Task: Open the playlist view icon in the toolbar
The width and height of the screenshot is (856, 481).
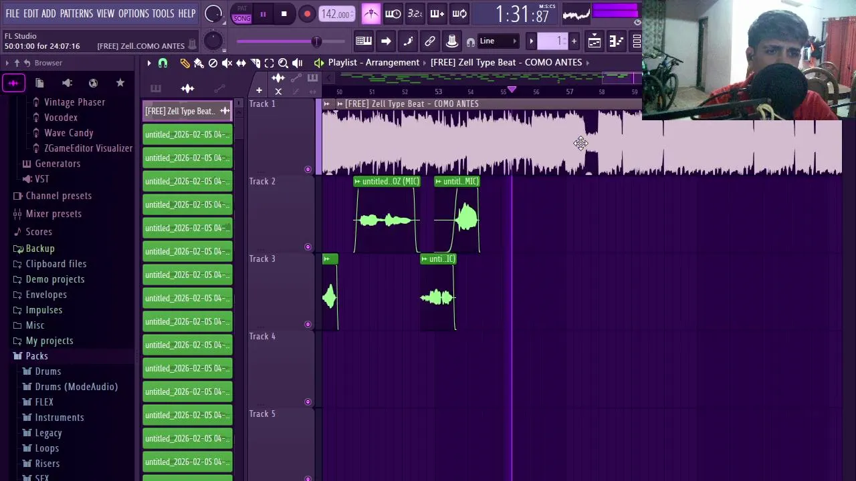Action: pyautogui.click(x=595, y=41)
